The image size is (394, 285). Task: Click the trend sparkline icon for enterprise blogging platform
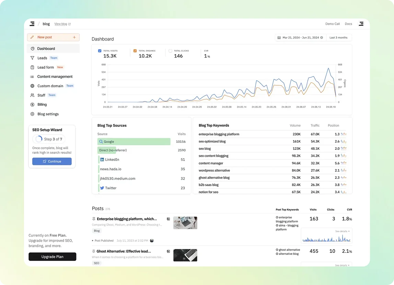344,134
